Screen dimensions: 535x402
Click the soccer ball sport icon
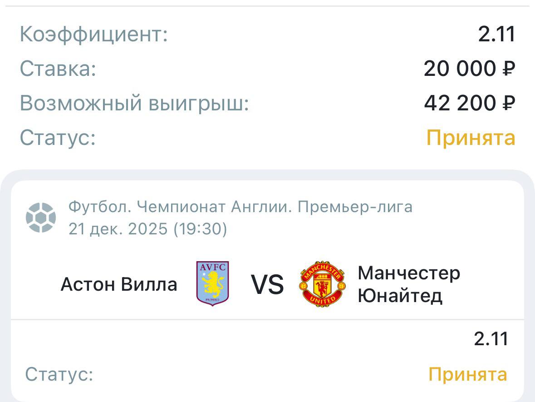(41, 218)
